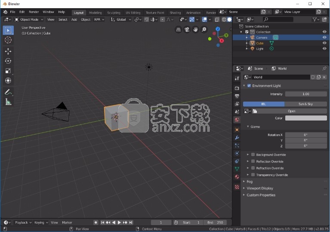The image size is (330, 232).
Task: Open the Keying dropdown in timeline
Action: point(41,223)
